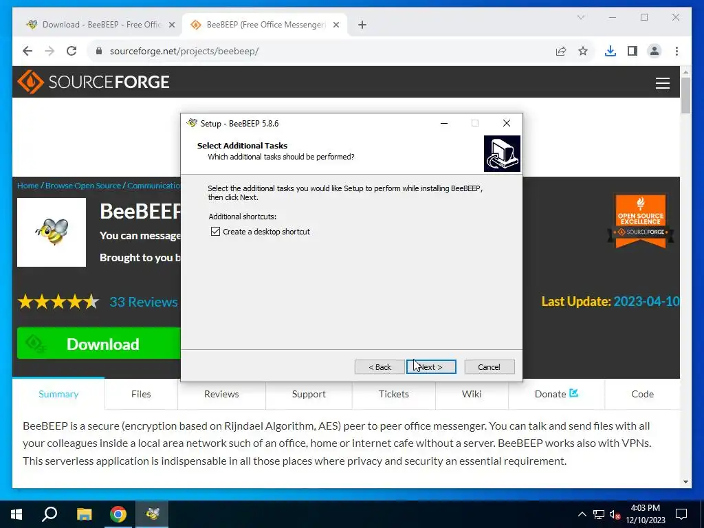Image resolution: width=704 pixels, height=528 pixels.
Task: Switch to the Code tab
Action: click(643, 394)
